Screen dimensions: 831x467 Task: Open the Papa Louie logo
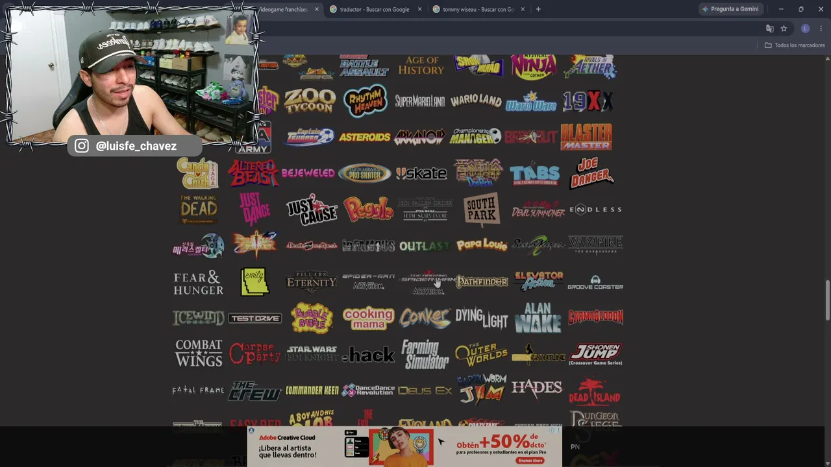pos(482,245)
